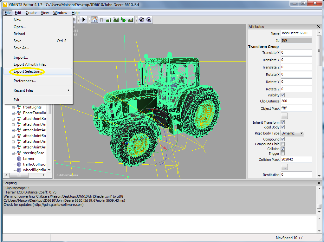
Task: Click the farmer cube shape icon
Action: tap(19, 159)
